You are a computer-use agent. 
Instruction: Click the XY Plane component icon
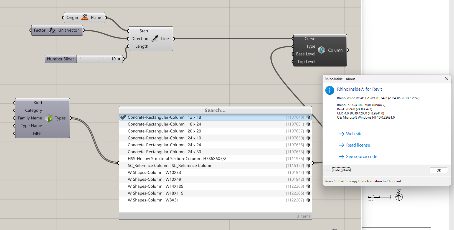pyautogui.click(x=85, y=17)
